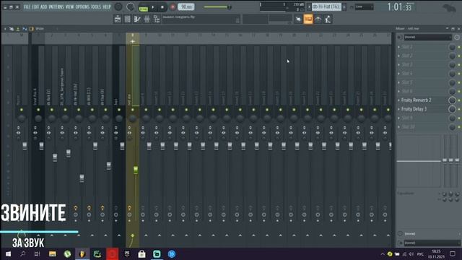The width and height of the screenshot is (462, 260).
Task: Open the Line snap dropdown
Action: tap(364, 6)
